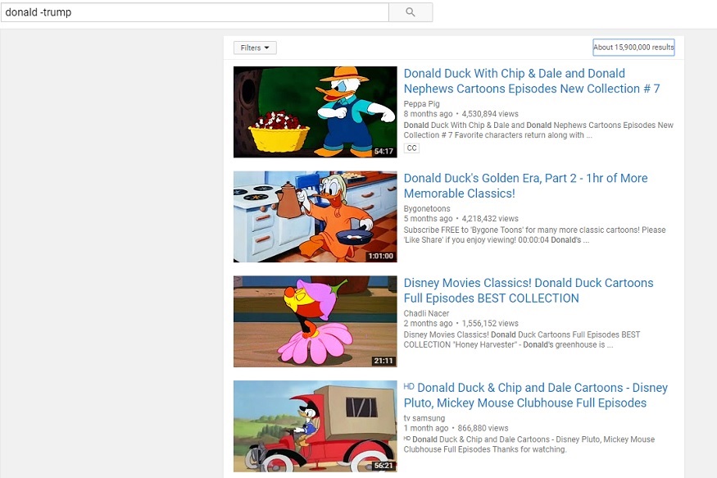717x478 pixels.
Task: Click '4,530,894 views' metadata text
Action: [490, 114]
